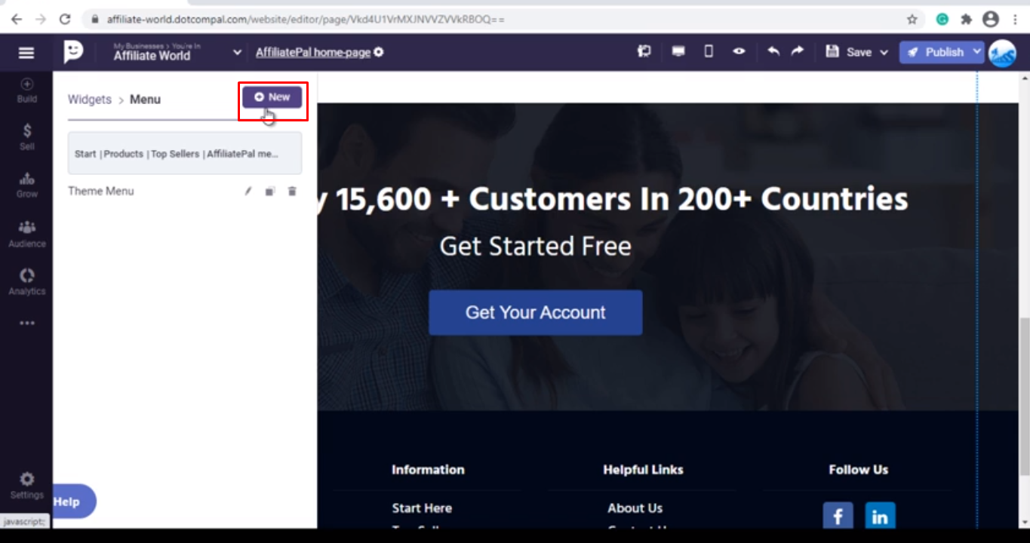Open the hamburger main menu
Screen dimensions: 1030x543
pos(26,52)
